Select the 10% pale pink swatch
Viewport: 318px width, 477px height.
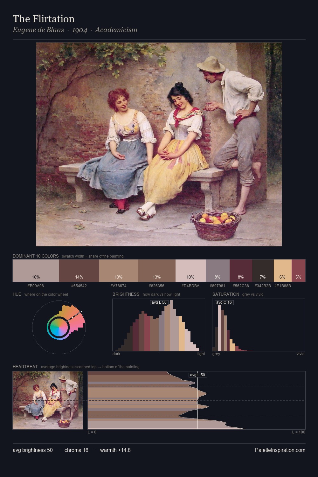click(190, 271)
